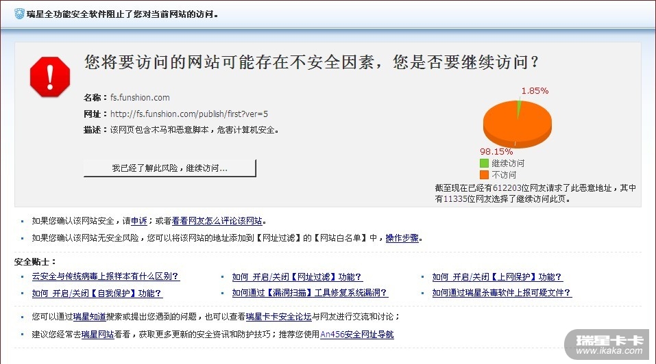Open 云安全与传统病毒上报样本有什么区别 tip
656x364 pixels.
tap(106, 276)
